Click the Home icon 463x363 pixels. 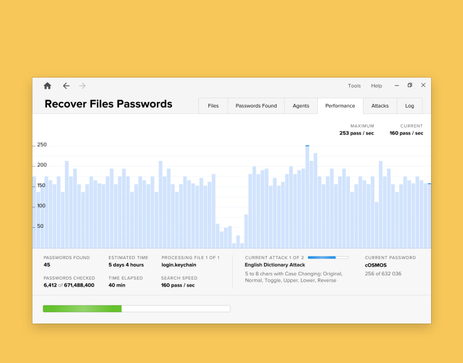(x=47, y=86)
